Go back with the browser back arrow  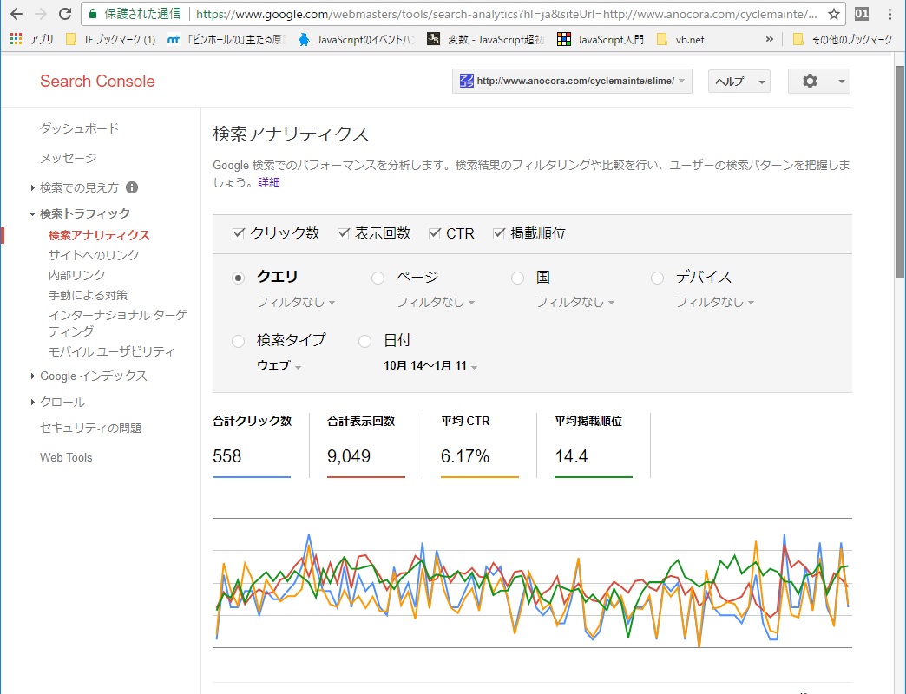(16, 14)
